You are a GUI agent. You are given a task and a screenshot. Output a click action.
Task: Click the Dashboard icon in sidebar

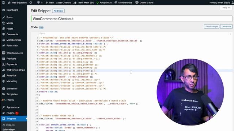[4, 10]
